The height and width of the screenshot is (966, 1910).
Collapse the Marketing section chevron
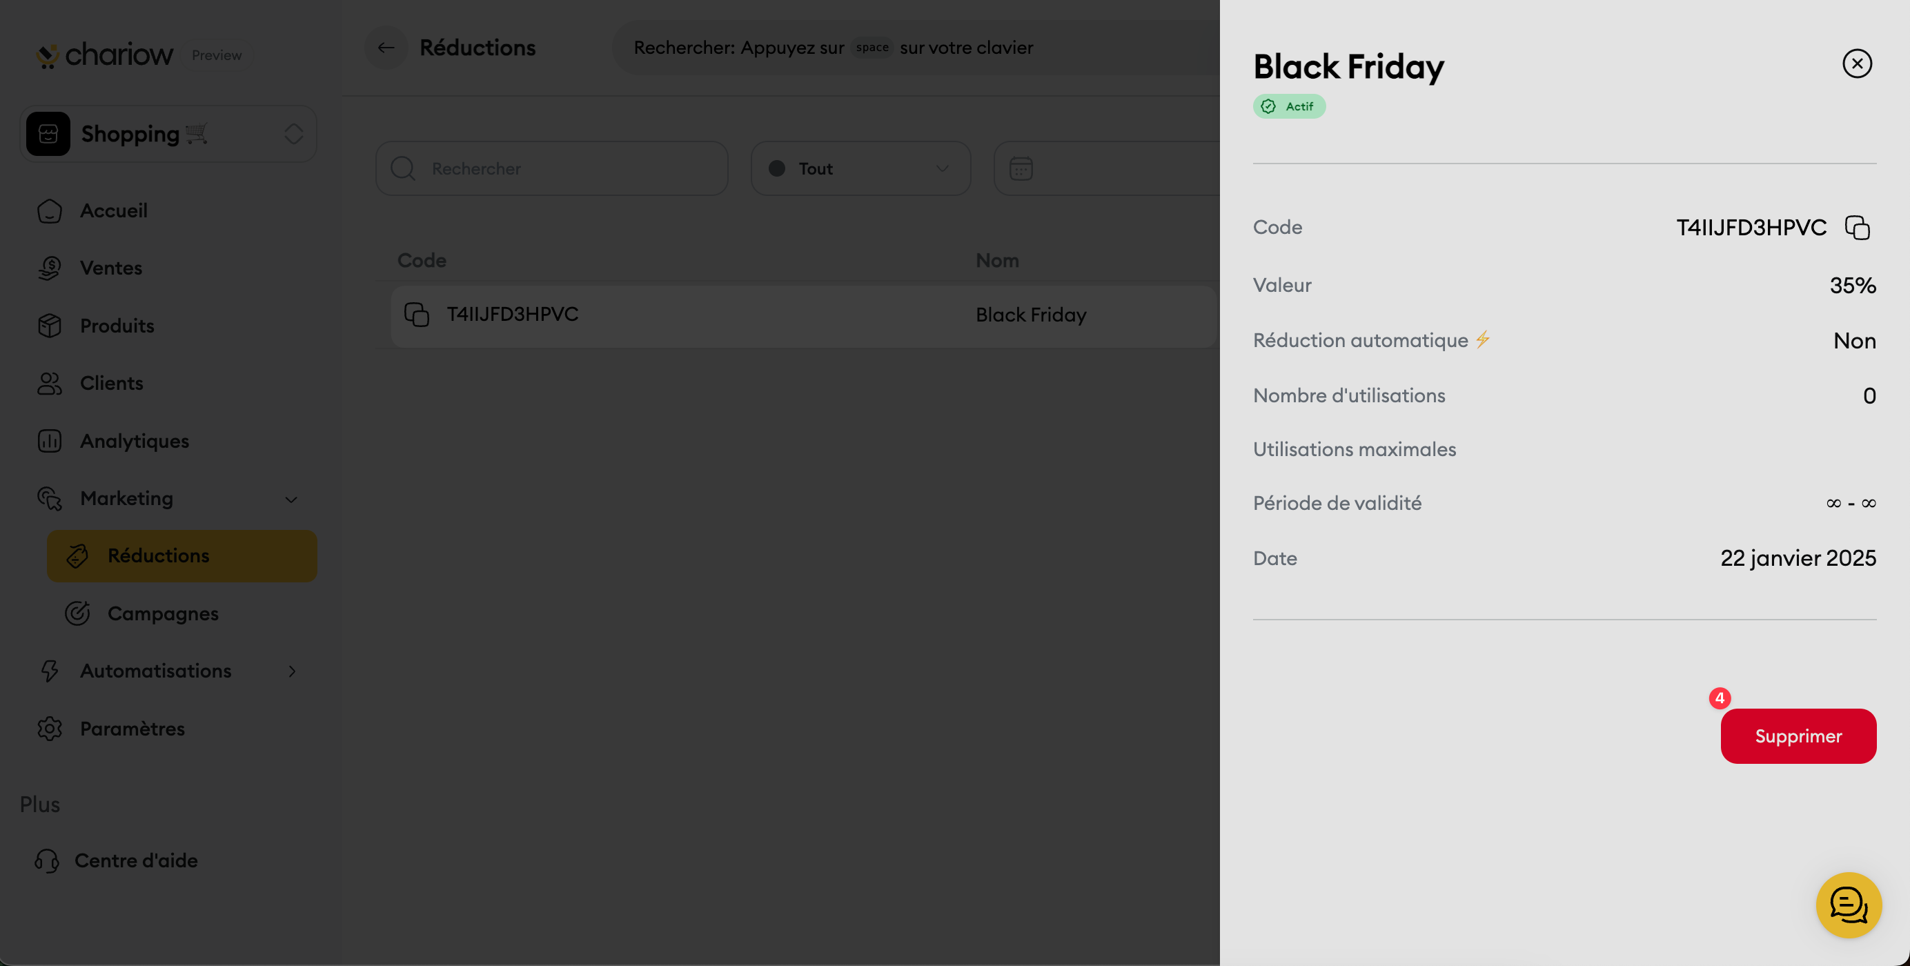291,500
